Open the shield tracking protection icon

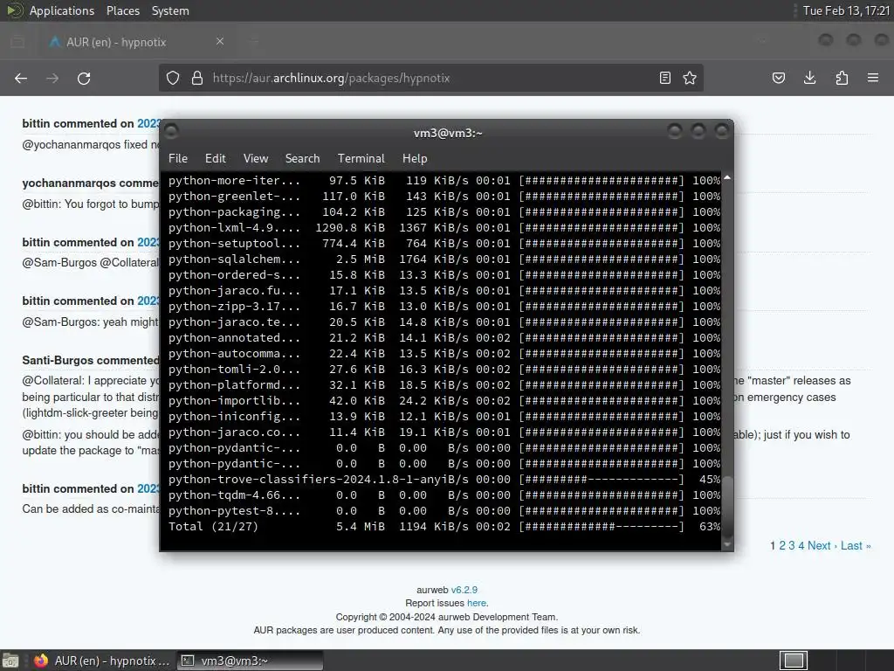[x=173, y=78]
